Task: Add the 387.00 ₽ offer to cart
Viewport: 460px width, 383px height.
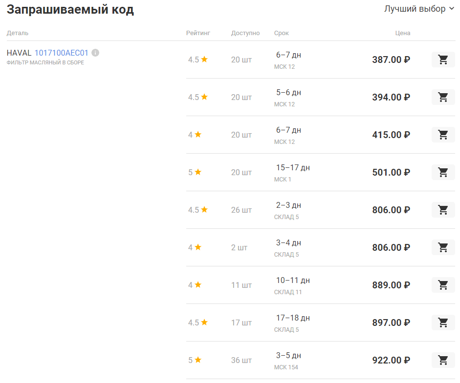Action: 443,60
